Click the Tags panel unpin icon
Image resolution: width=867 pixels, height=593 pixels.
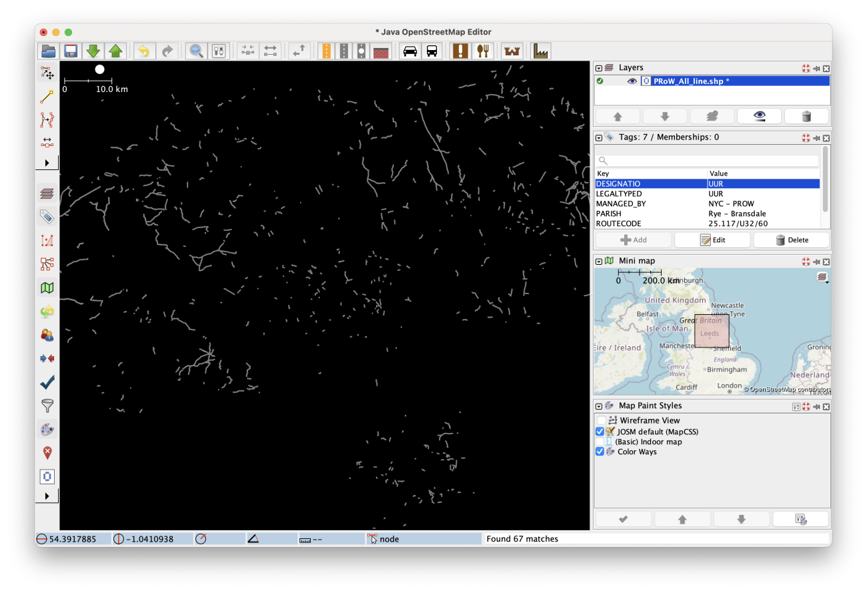point(816,137)
